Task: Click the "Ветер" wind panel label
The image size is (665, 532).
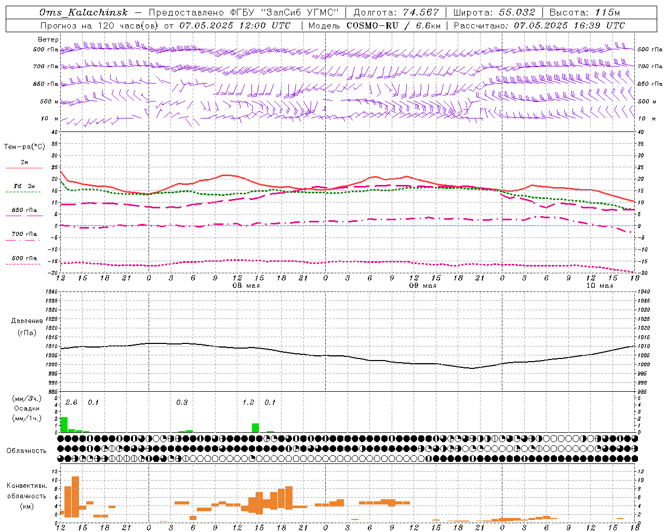Action: pos(48,39)
